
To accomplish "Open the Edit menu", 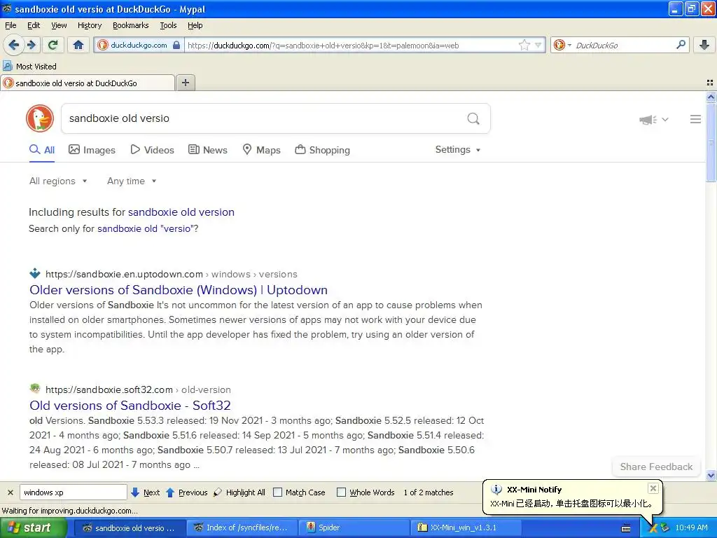I will coord(34,25).
